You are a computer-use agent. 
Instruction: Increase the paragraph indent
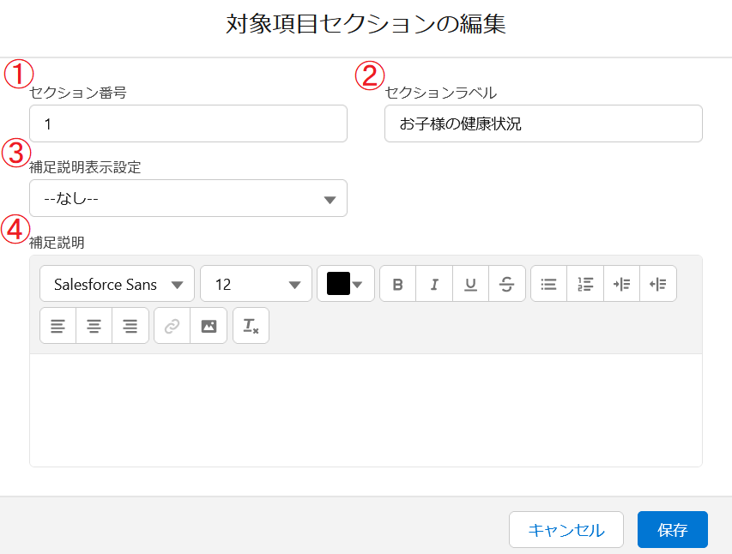point(621,284)
